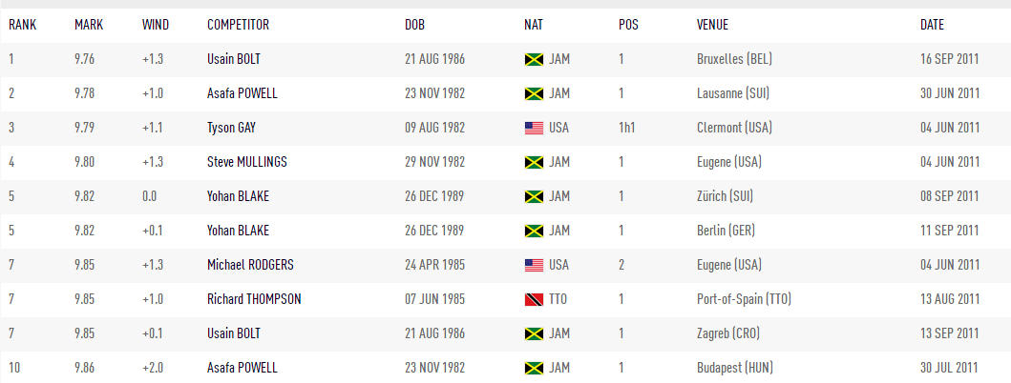Viewport: 1011px width, 383px height.
Task: Click the Jamaica flag in the Lausanne row
Action: tap(534, 93)
